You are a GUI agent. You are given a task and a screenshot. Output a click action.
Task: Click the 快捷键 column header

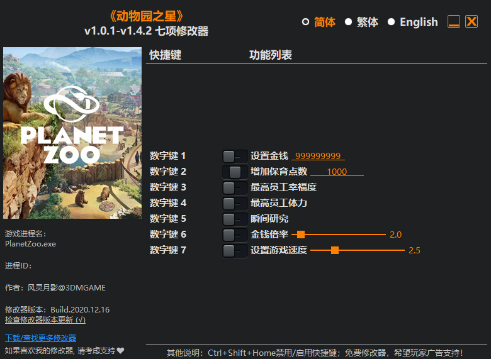pyautogui.click(x=166, y=55)
